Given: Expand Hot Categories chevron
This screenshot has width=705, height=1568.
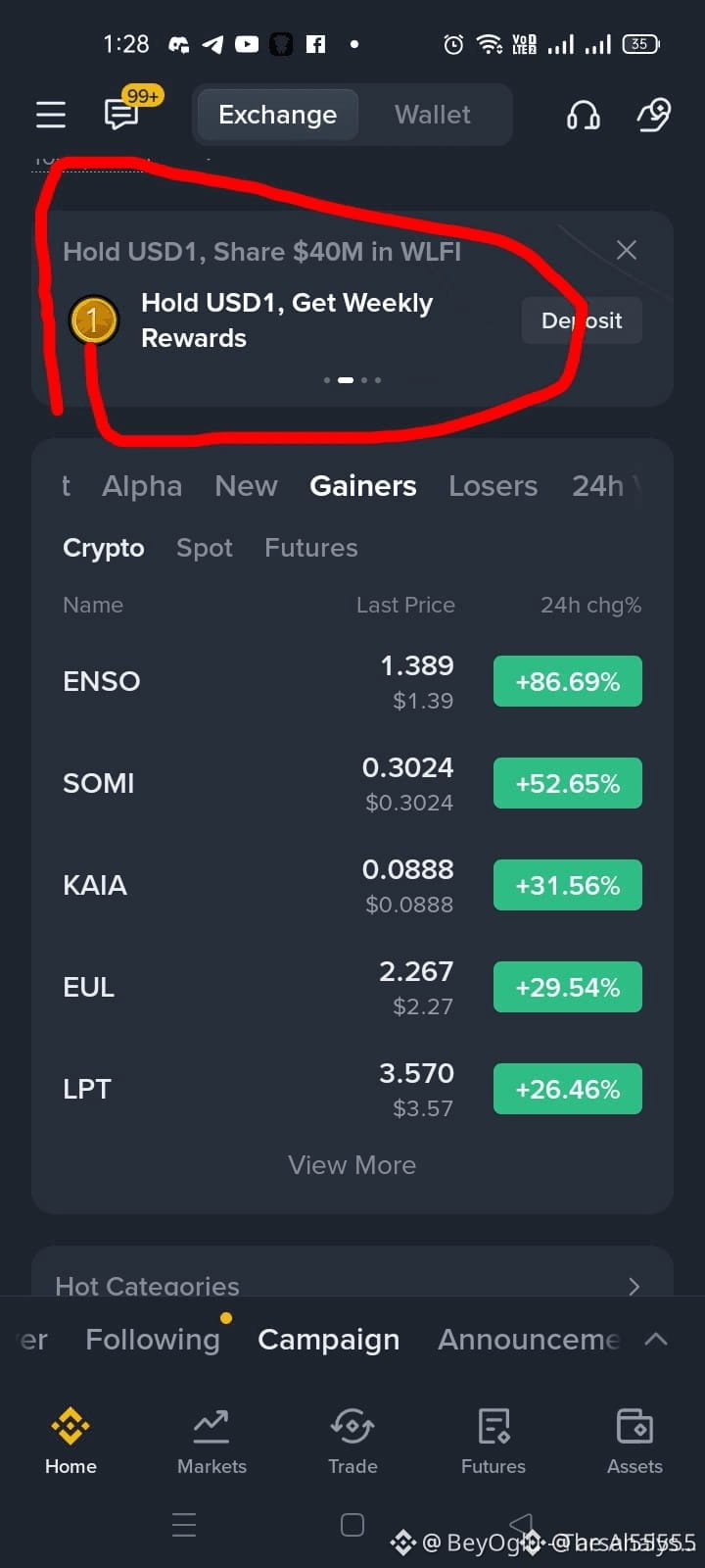Looking at the screenshot, I should point(634,1286).
